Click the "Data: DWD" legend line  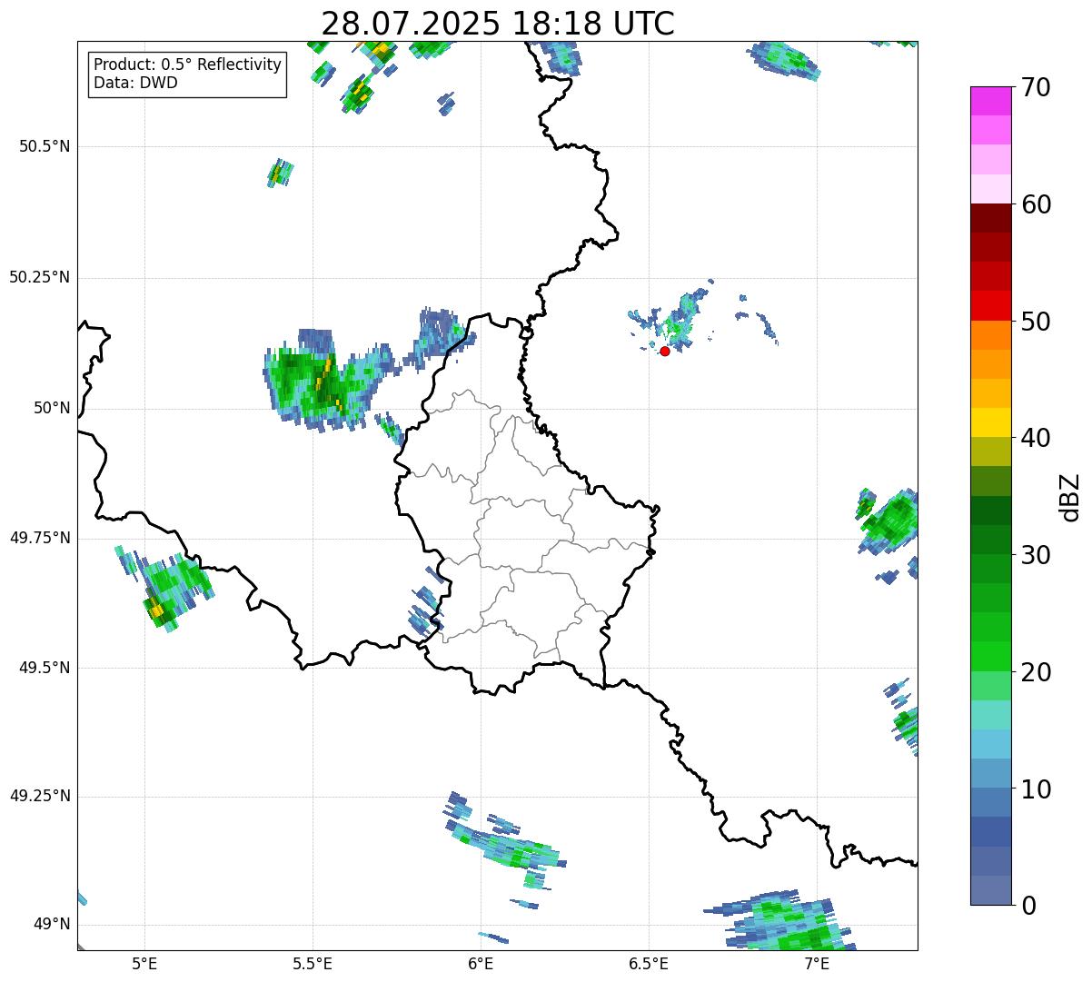(135, 83)
